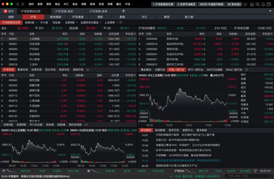Open the dropdown chevron beside 板块报价
The image size is (274, 179).
(x=245, y=4)
